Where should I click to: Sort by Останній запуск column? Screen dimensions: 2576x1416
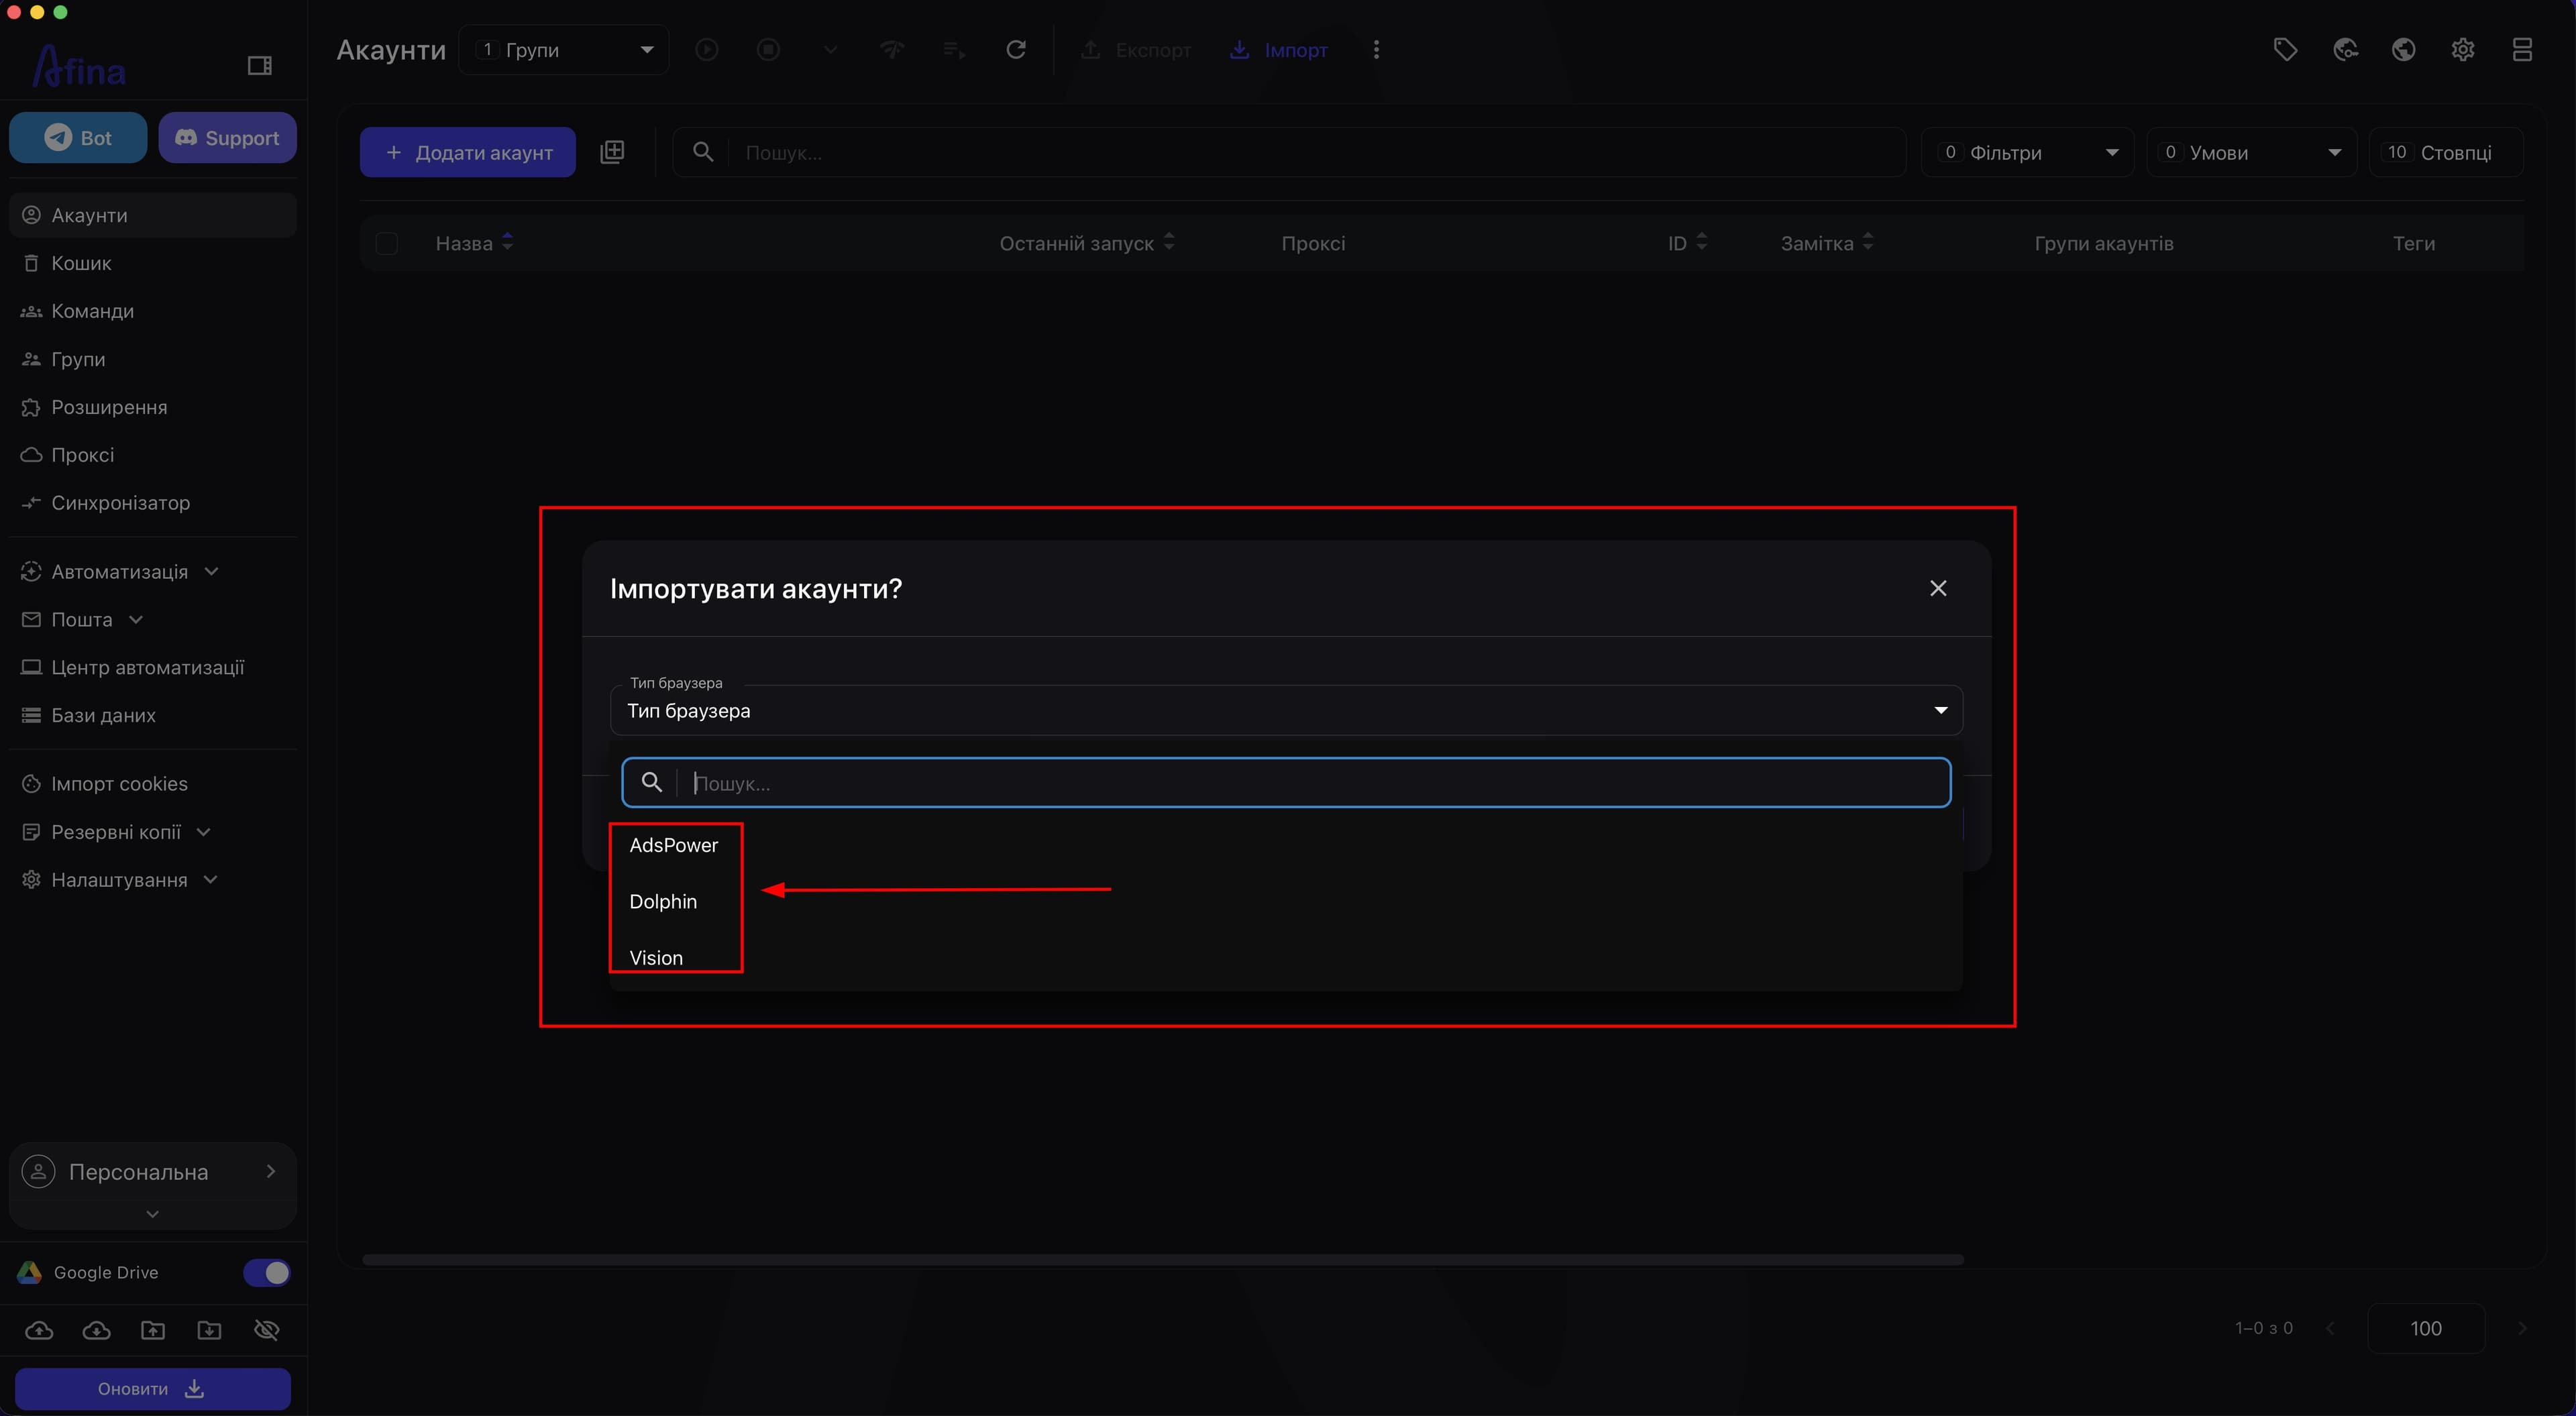[1087, 243]
